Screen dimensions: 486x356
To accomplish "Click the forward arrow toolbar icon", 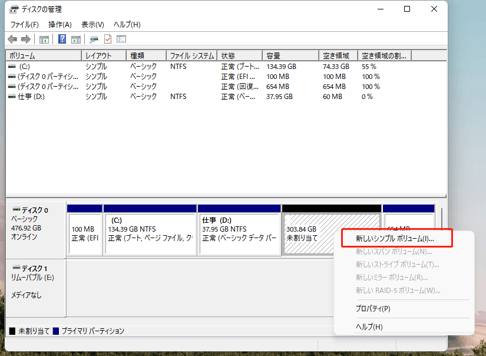I will (25, 39).
